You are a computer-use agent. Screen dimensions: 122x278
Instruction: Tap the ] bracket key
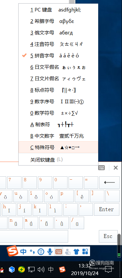[97, 196]
